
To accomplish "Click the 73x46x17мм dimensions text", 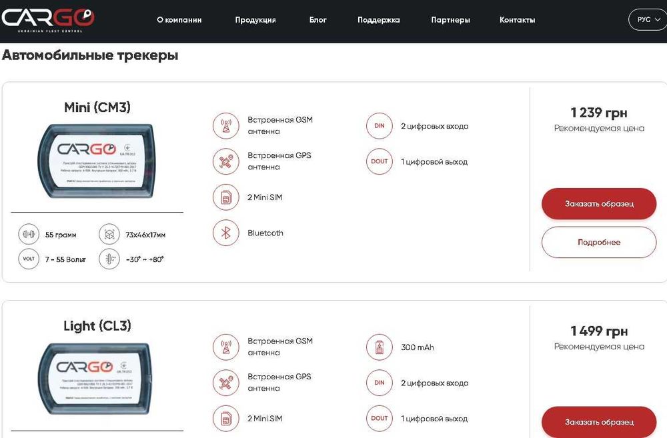I will point(145,235).
